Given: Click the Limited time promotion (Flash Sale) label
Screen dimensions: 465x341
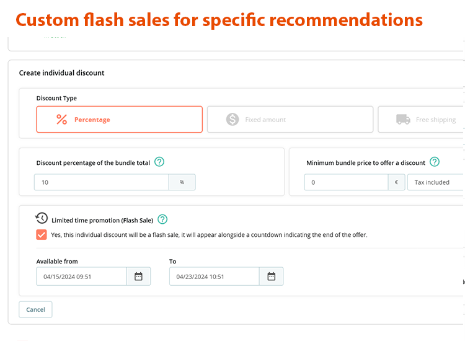Looking at the screenshot, I should coord(102,220).
